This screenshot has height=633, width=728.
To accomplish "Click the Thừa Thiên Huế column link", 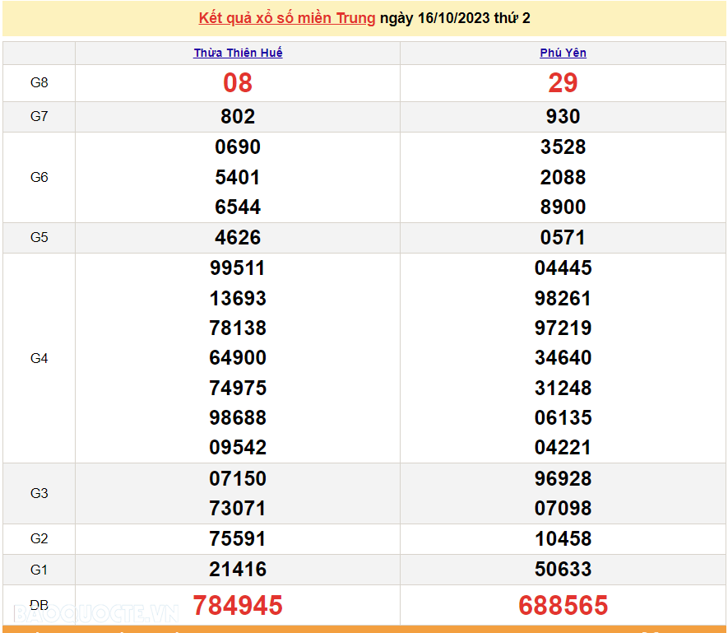I will tap(238, 53).
